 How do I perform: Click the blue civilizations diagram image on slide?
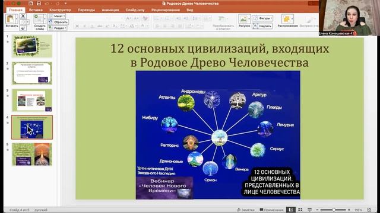[x=218, y=135]
